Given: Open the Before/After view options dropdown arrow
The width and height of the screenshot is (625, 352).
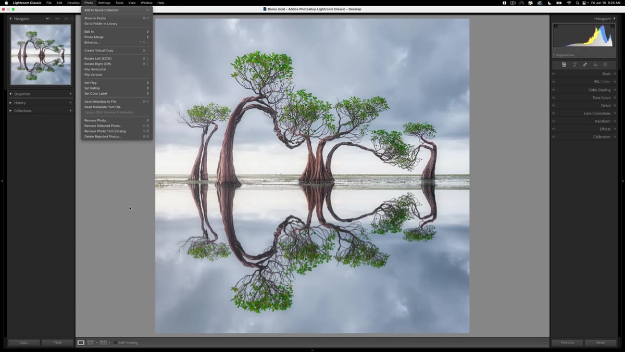Looking at the screenshot, I should pos(109,343).
